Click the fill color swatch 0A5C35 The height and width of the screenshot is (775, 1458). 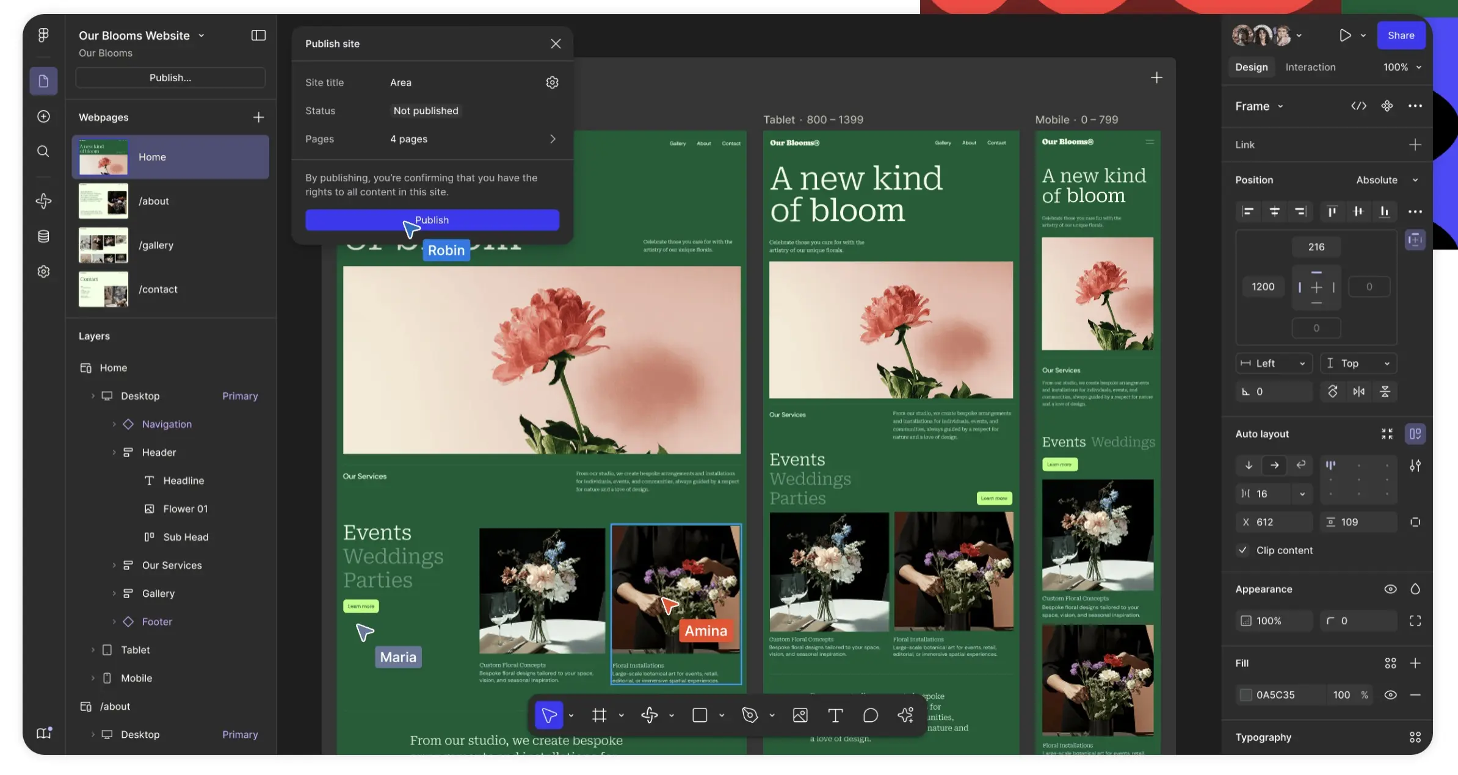pos(1246,695)
